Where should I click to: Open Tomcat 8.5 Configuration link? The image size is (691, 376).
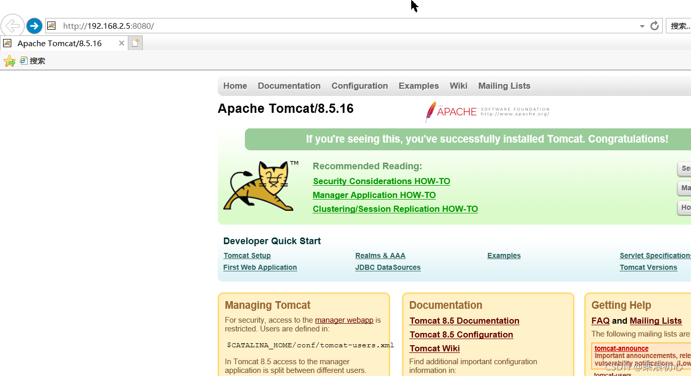coord(461,334)
